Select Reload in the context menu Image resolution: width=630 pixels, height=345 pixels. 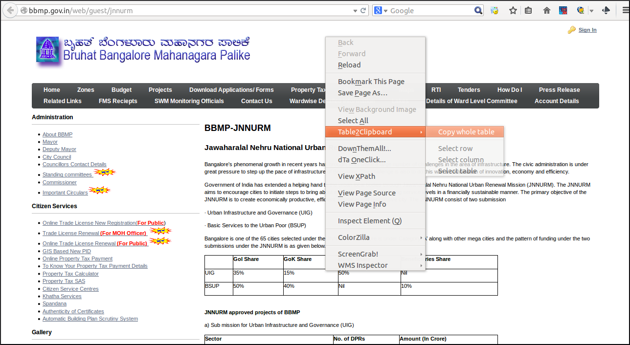coord(376,65)
